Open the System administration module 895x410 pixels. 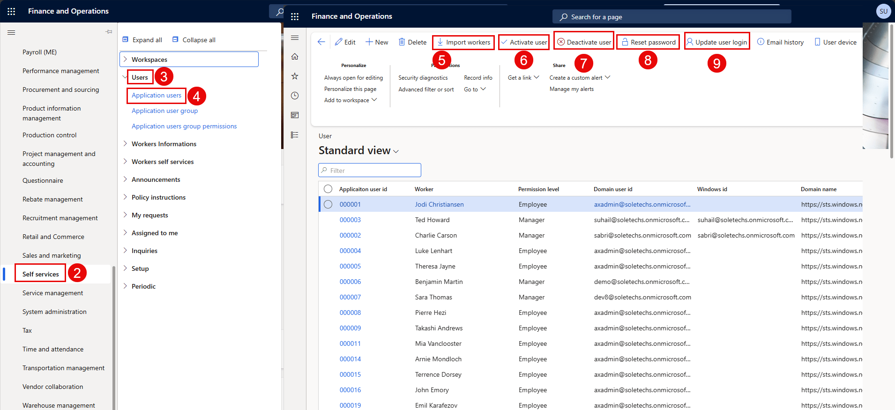[54, 312]
